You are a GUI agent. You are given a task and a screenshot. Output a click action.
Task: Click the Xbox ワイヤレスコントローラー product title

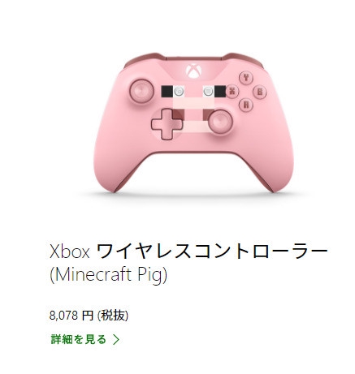[188, 251]
